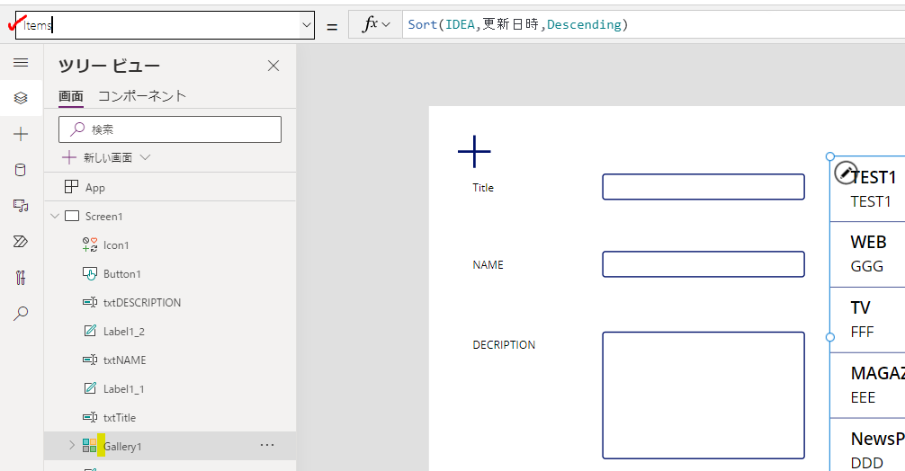The image size is (905, 471).
Task: Open the Advanced tools icon
Action: (x=21, y=278)
